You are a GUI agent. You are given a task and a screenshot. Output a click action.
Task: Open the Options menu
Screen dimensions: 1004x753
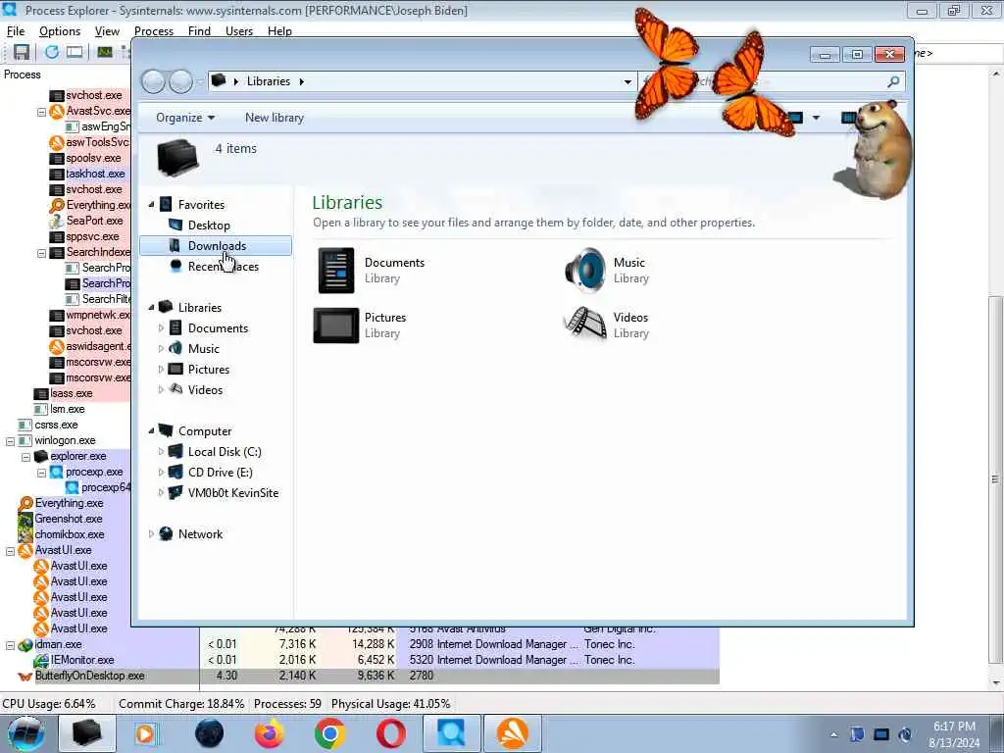pyautogui.click(x=60, y=31)
